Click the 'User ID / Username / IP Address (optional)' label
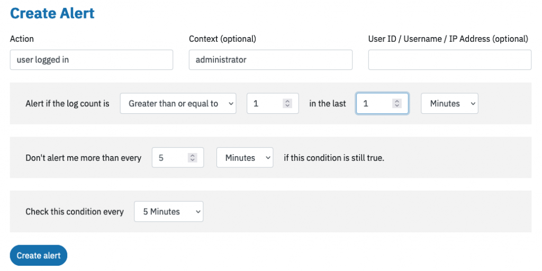 (448, 39)
